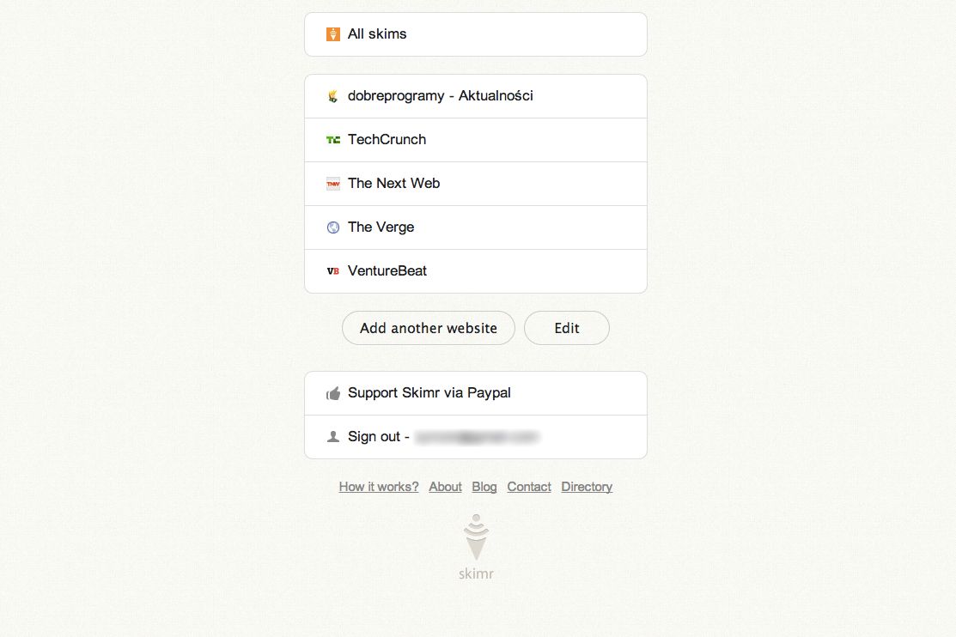This screenshot has height=637, width=956.
Task: Click the skimr logo at page bottom
Action: click(476, 546)
